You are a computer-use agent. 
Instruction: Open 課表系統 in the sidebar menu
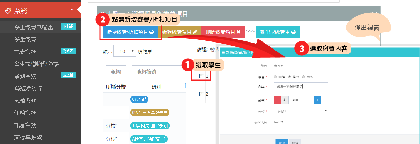pyautogui.click(x=25, y=52)
